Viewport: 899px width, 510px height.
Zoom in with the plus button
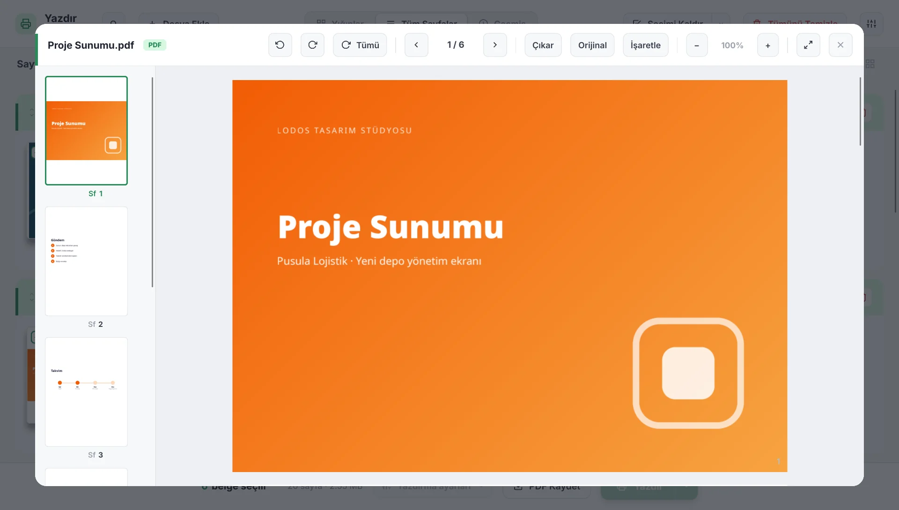[768, 45]
